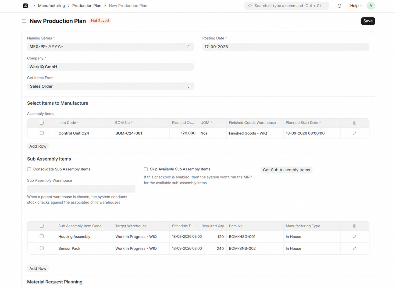Click the Not Saved status badge
Viewport: 395px width, 288px height.
100,21
